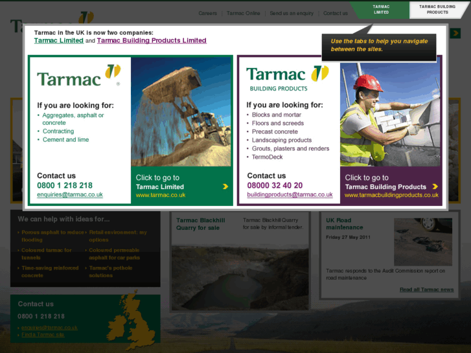This screenshot has height=353, width=471.
Task: Click to go to Tarmac Building Products button
Action: (391, 186)
